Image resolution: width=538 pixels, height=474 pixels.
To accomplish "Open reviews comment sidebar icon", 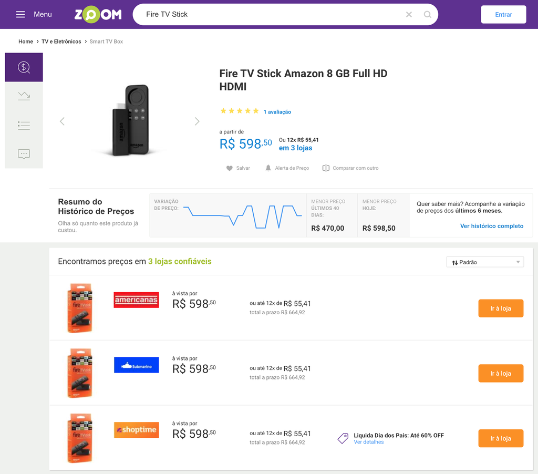I will point(24,154).
